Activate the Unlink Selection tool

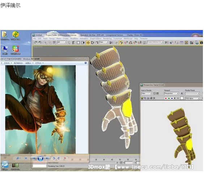[50, 43]
